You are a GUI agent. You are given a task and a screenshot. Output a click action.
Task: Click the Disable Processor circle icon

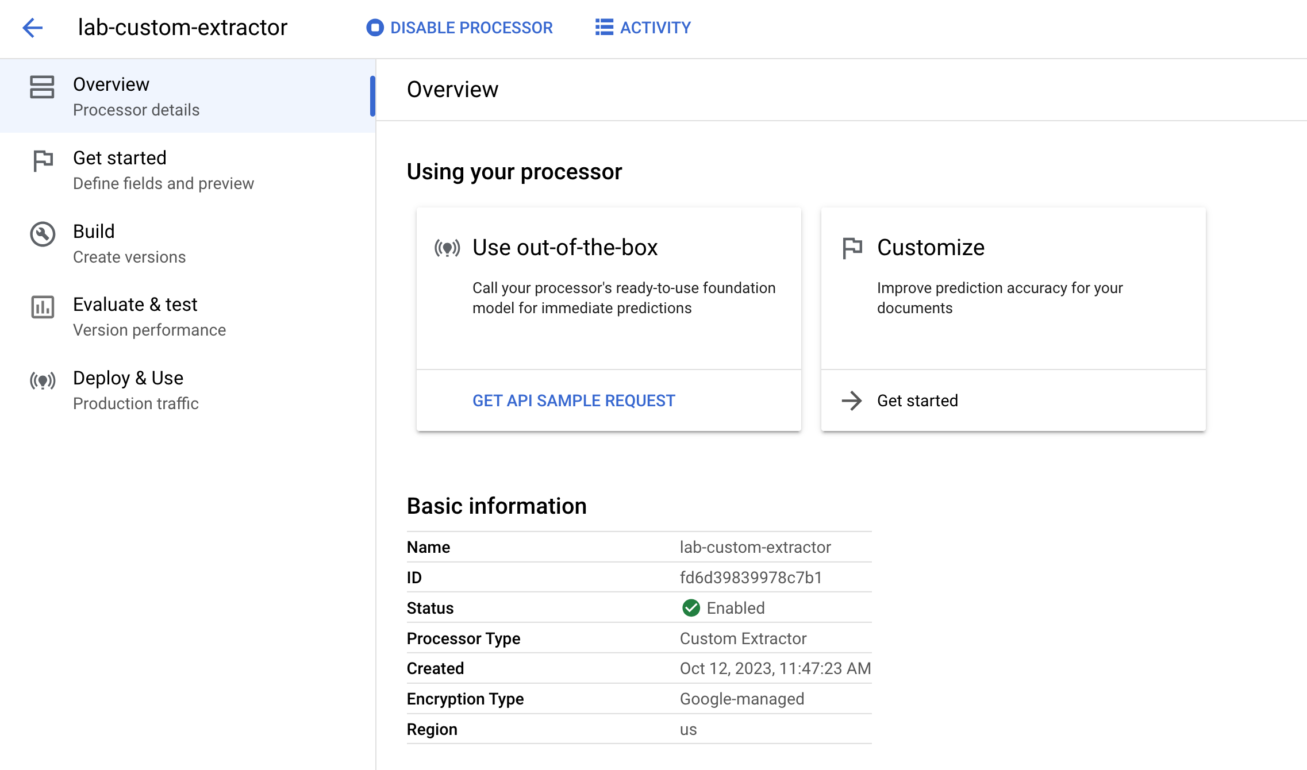coord(374,27)
